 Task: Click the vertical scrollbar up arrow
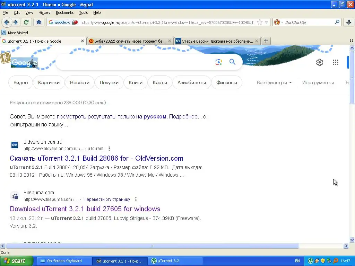click(x=352, y=48)
